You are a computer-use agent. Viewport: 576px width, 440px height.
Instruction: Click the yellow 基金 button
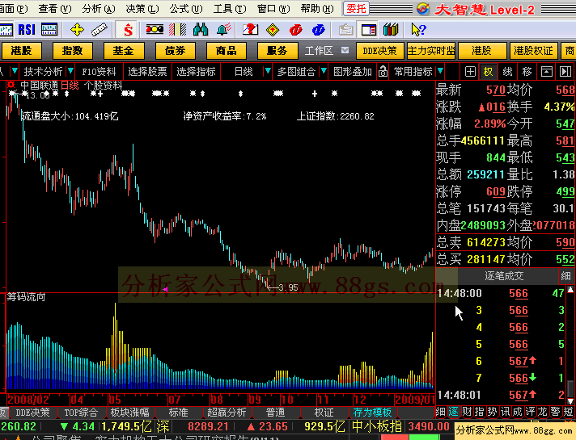[x=124, y=51]
